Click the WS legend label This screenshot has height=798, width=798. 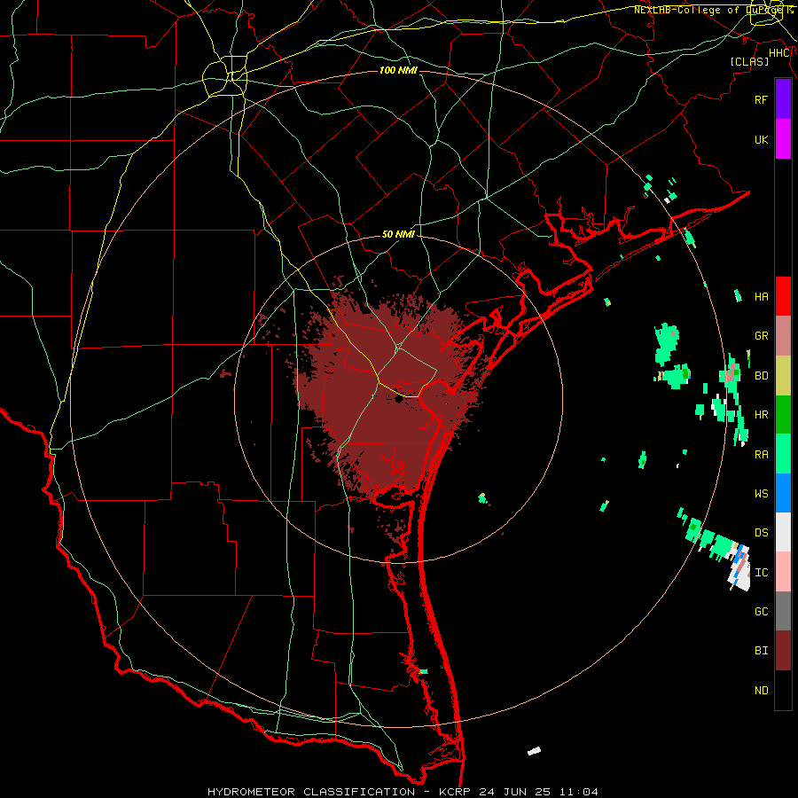coord(761,493)
